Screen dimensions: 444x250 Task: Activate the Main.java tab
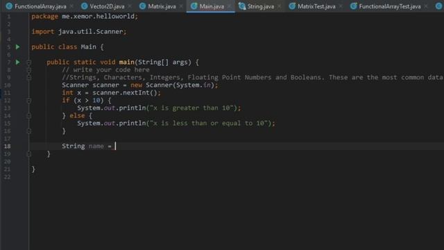[x=212, y=6]
